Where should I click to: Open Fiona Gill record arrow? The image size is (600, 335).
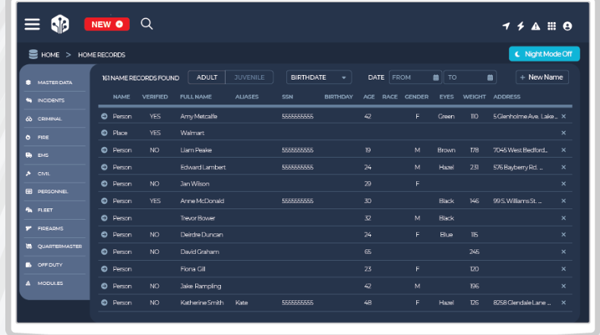104,269
